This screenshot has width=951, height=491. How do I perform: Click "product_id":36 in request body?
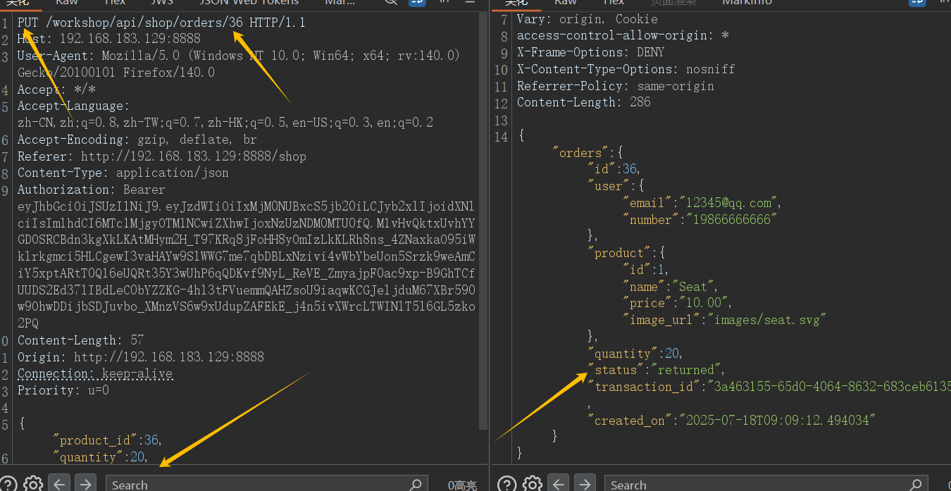pyautogui.click(x=107, y=440)
